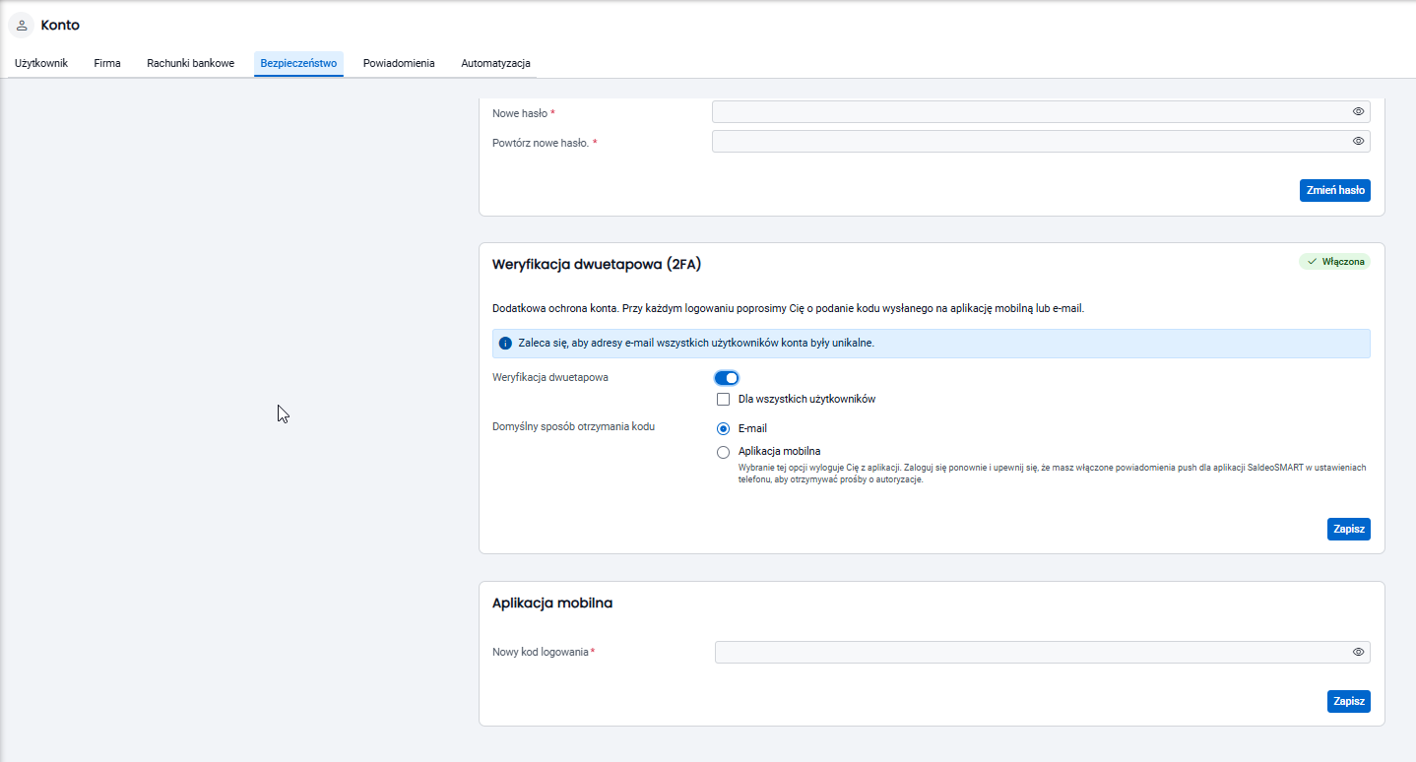Open the Powiadomienia tab

click(x=399, y=63)
